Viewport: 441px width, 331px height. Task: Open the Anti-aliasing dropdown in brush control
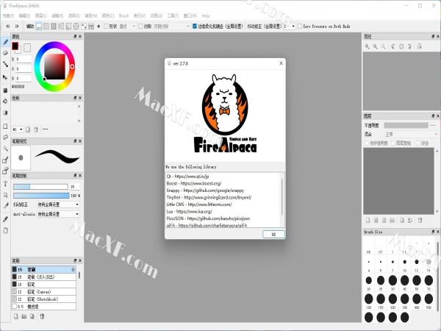coord(59,214)
